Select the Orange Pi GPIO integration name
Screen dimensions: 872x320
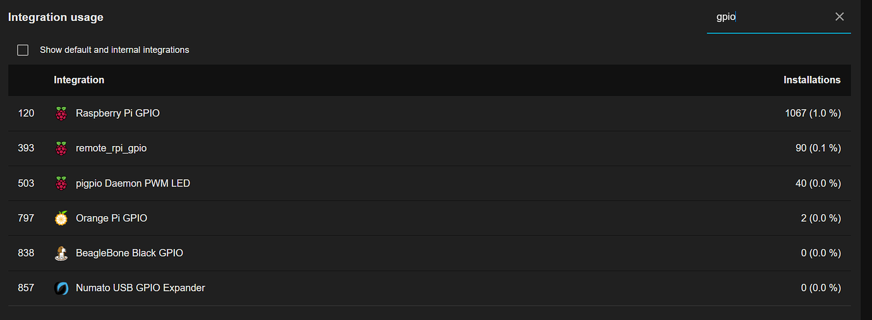[111, 218]
